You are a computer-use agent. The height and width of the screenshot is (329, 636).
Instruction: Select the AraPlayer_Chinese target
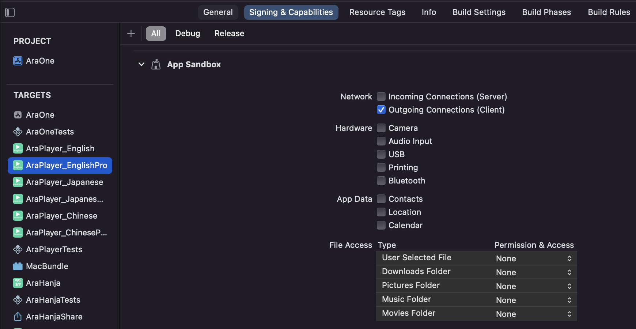pyautogui.click(x=62, y=216)
